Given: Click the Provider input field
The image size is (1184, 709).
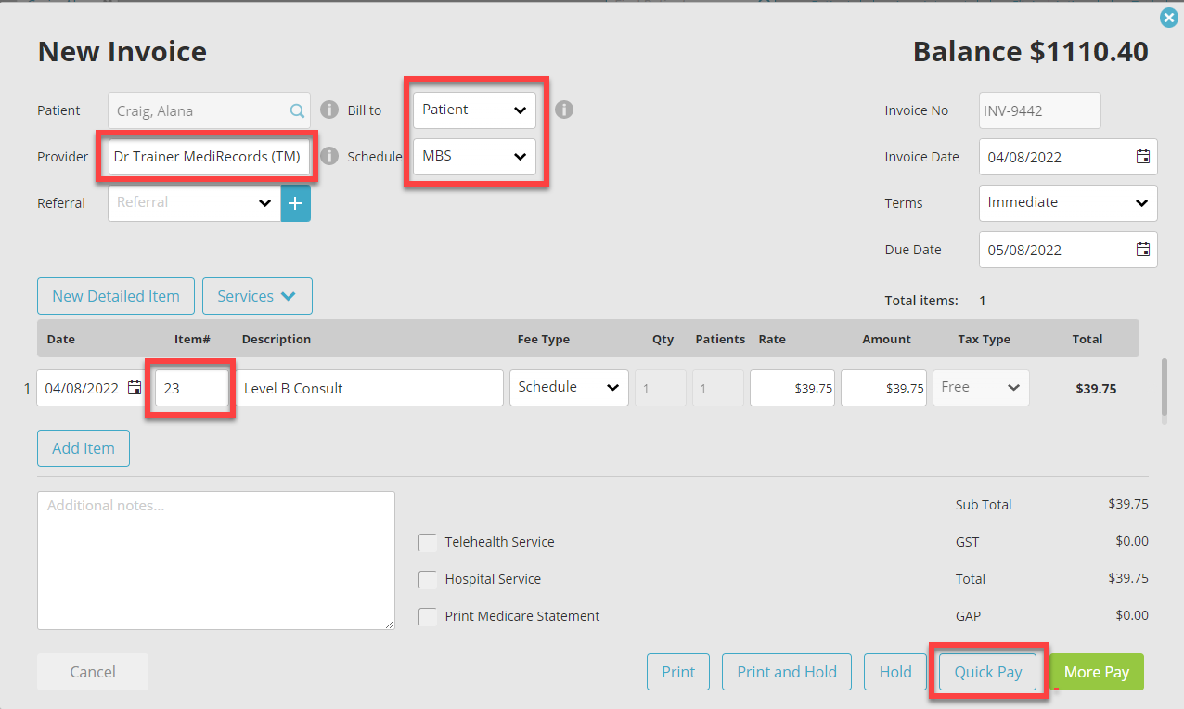Looking at the screenshot, I should (x=208, y=157).
